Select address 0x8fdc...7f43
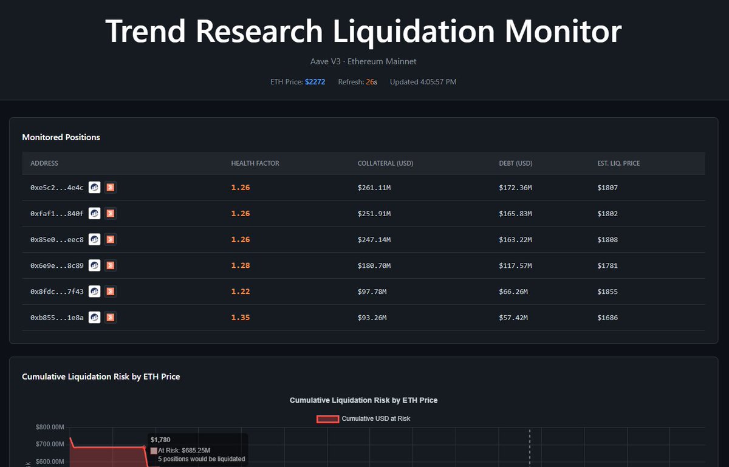The width and height of the screenshot is (729, 467). [x=57, y=291]
